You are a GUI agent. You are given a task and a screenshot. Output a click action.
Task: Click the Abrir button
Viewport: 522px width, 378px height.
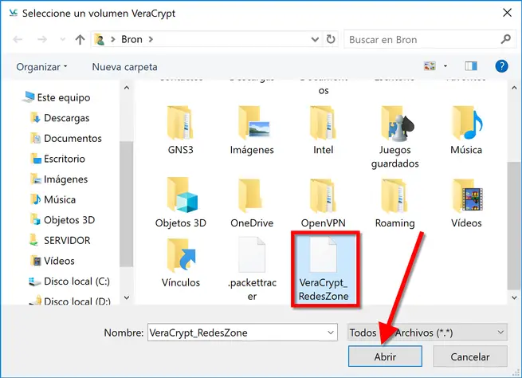(x=385, y=356)
